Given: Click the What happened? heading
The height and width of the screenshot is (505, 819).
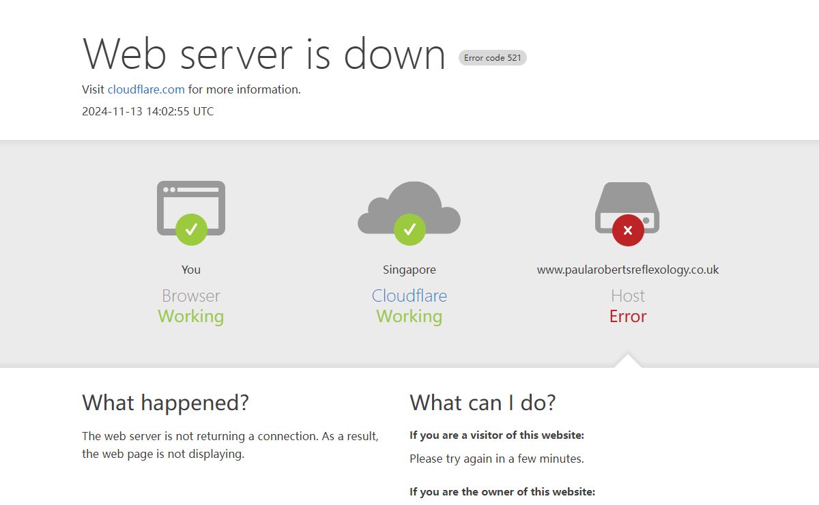Looking at the screenshot, I should pyautogui.click(x=166, y=403).
